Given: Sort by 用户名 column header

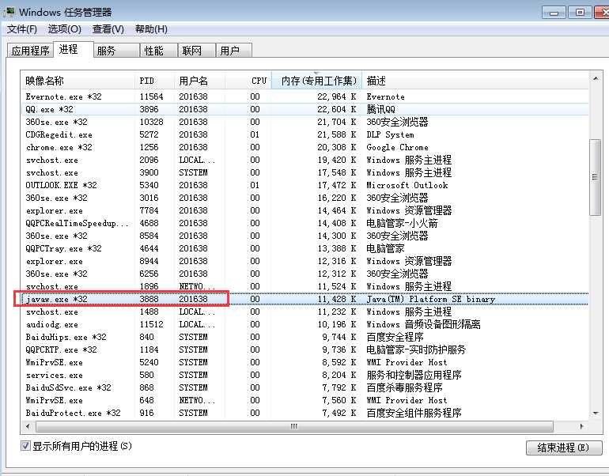Looking at the screenshot, I should point(199,81).
